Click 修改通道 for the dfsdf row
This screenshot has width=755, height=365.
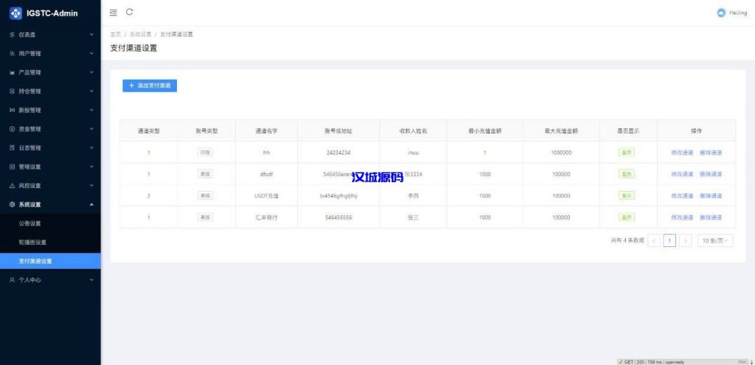tap(682, 174)
